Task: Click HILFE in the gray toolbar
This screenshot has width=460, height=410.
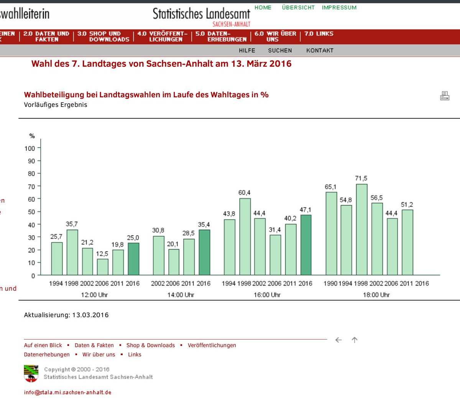Action: click(246, 50)
